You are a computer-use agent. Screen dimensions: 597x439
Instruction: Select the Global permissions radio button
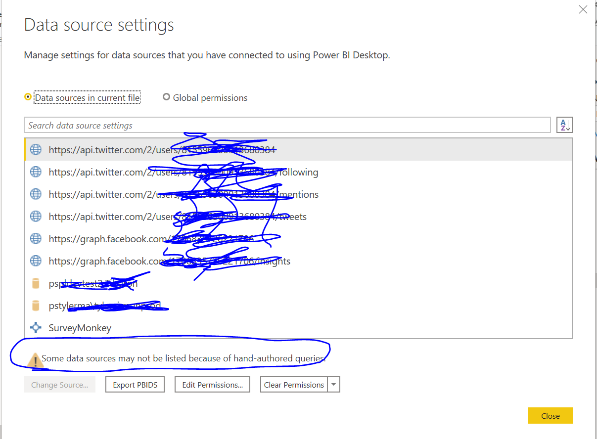click(166, 97)
